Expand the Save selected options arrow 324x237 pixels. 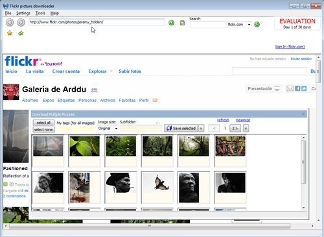(x=201, y=129)
